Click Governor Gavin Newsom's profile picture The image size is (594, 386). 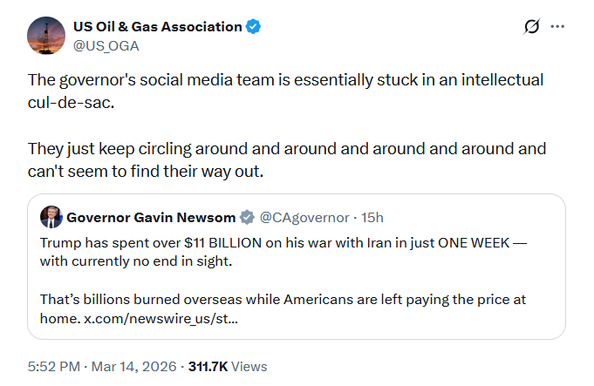pos(51,217)
